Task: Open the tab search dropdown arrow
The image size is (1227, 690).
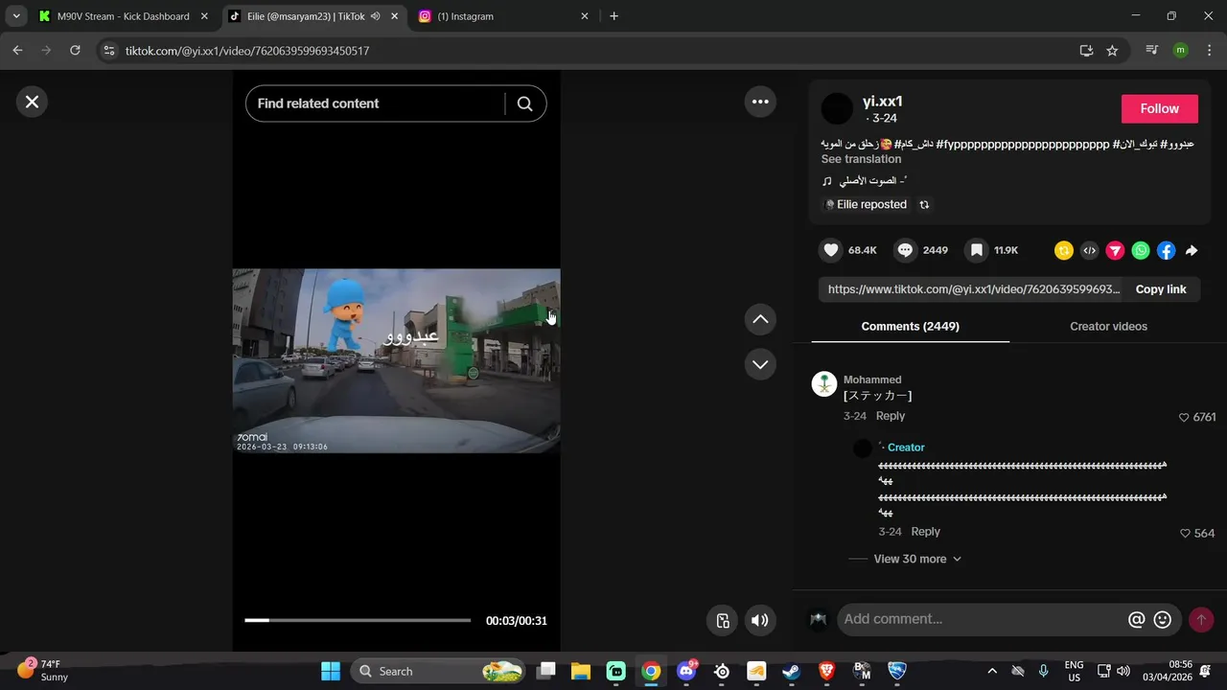Action: [16, 16]
